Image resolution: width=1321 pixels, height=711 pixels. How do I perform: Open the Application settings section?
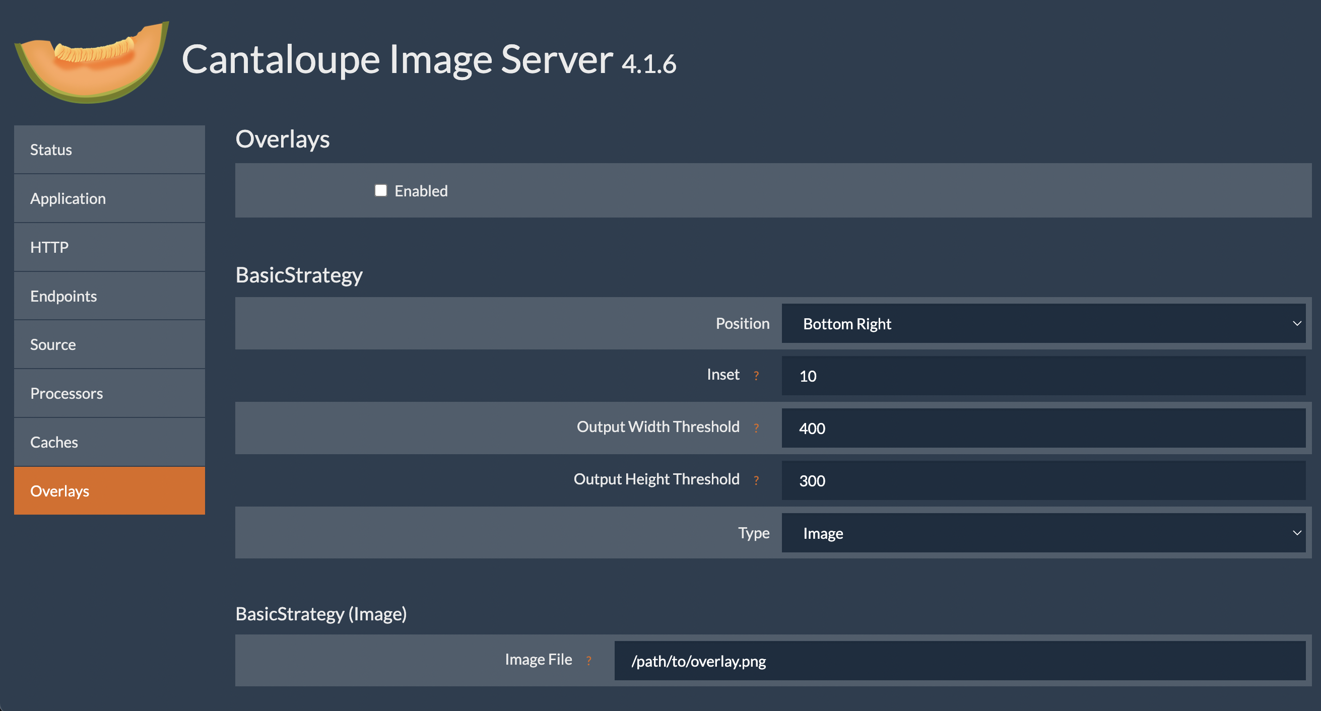pyautogui.click(x=109, y=198)
